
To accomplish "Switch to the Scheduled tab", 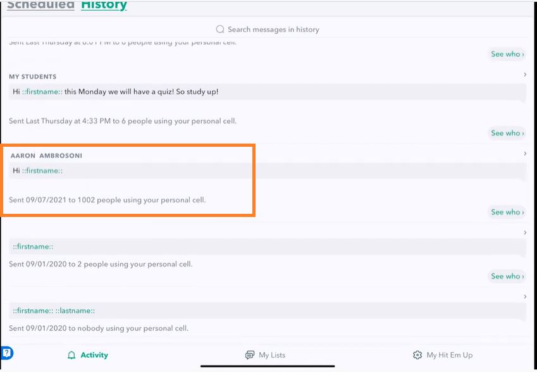I will click(x=40, y=6).
